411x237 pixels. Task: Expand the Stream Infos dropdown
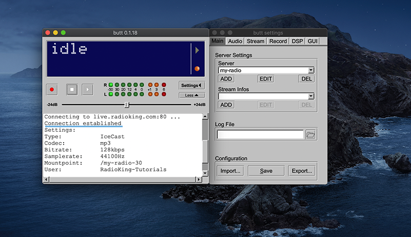tap(311, 96)
